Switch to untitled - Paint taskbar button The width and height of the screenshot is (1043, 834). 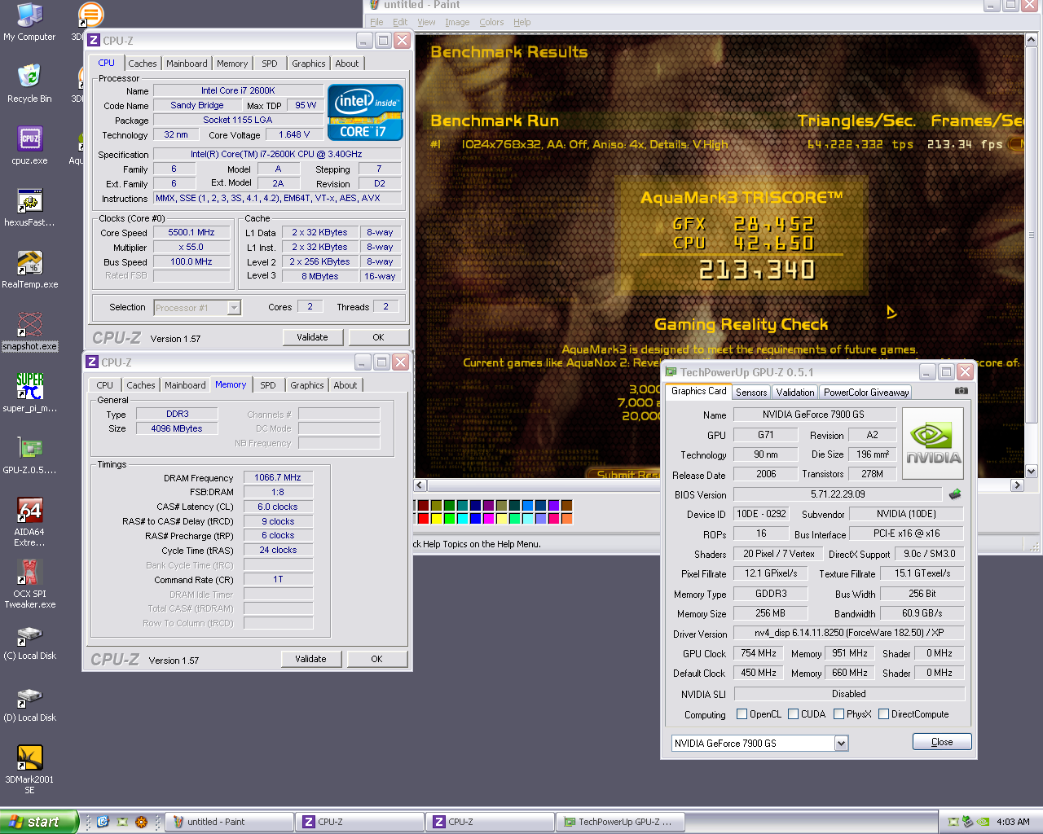pyautogui.click(x=229, y=822)
